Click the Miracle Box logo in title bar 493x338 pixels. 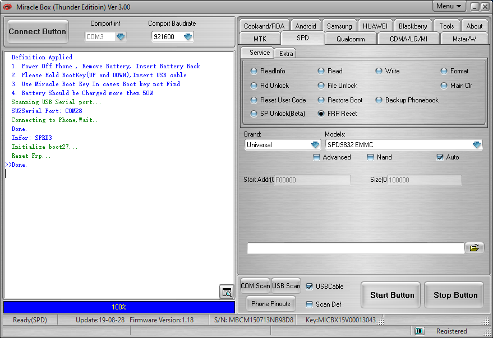click(x=7, y=7)
